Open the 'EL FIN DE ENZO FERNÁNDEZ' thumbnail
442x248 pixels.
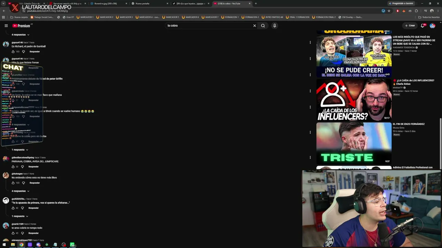[354, 143]
